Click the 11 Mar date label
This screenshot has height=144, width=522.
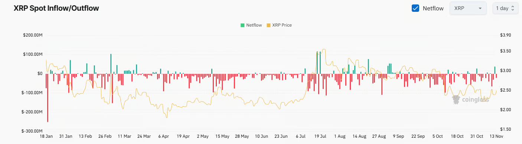point(124,136)
